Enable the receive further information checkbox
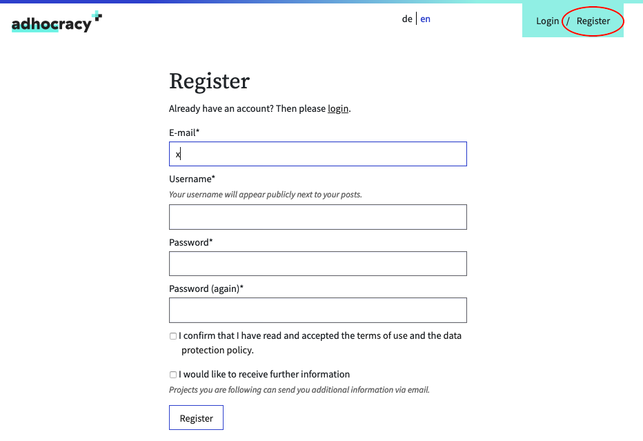 click(x=173, y=375)
